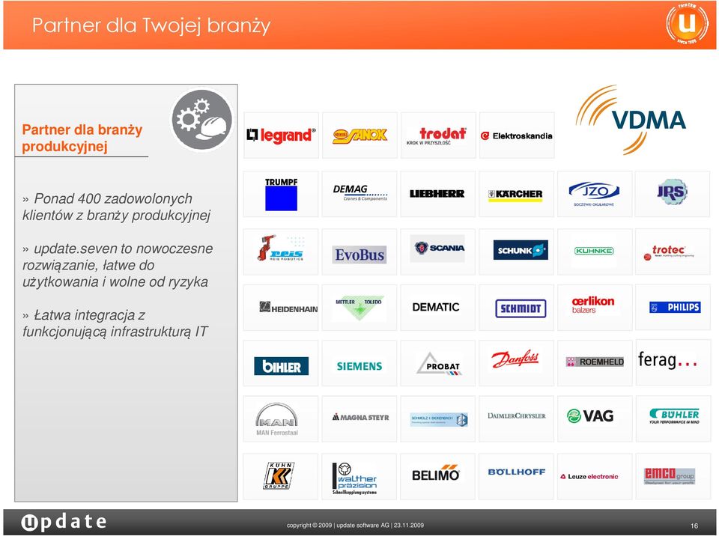Click the Legrand logo
The image size is (719, 536).
(281, 135)
